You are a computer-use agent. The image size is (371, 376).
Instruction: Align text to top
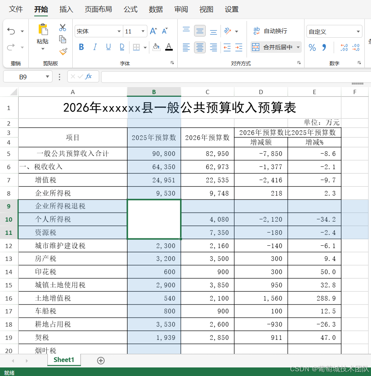coord(186,30)
